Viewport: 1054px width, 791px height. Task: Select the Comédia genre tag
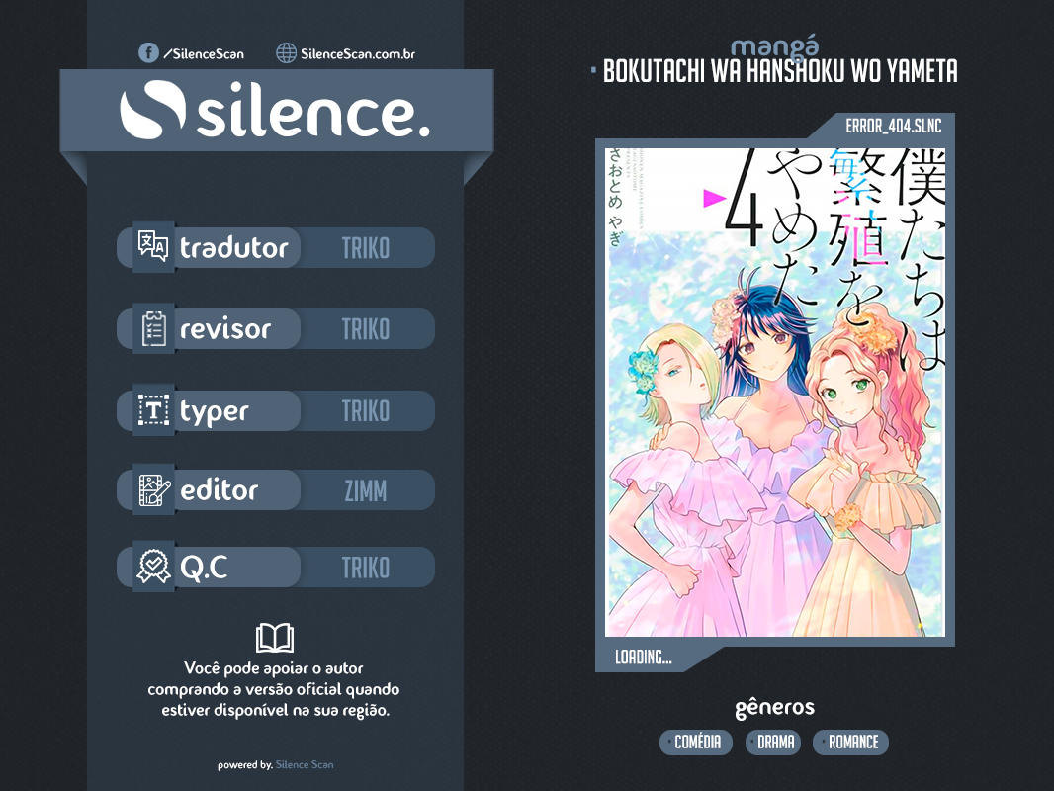[697, 743]
